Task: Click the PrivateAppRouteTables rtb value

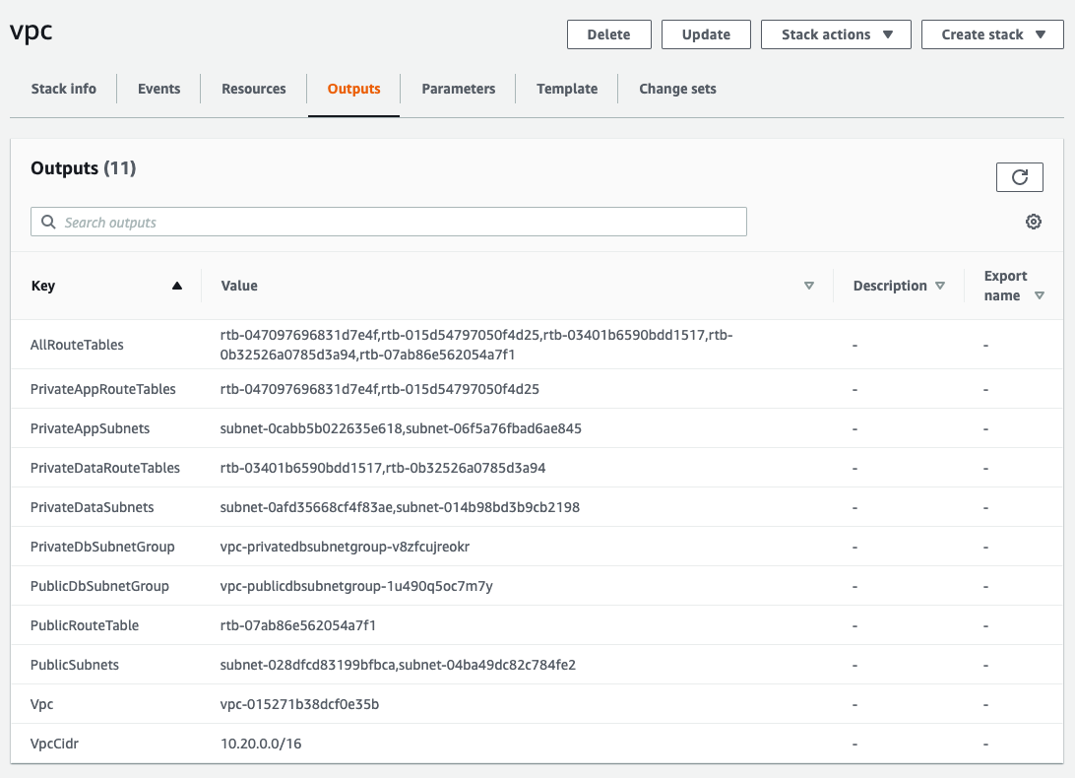Action: coord(380,389)
